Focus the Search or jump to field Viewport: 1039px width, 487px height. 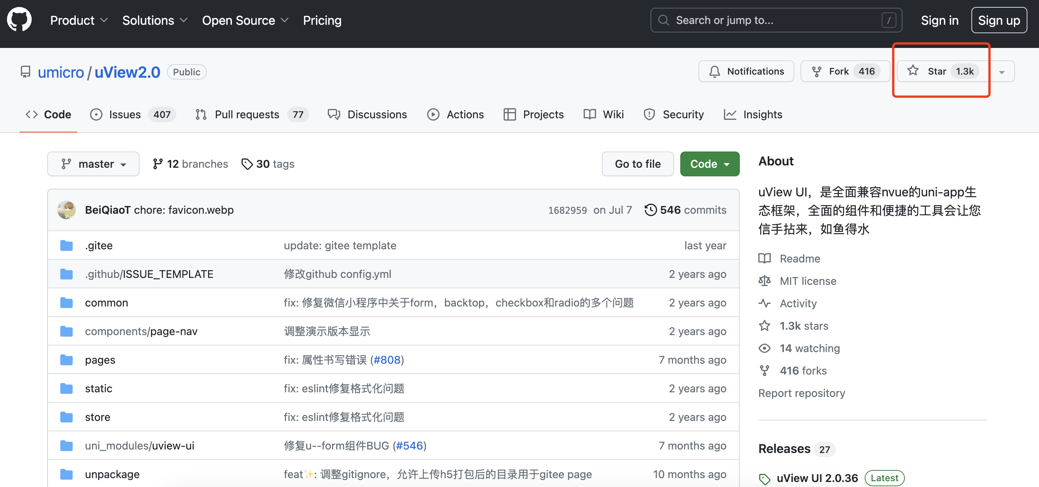click(776, 20)
